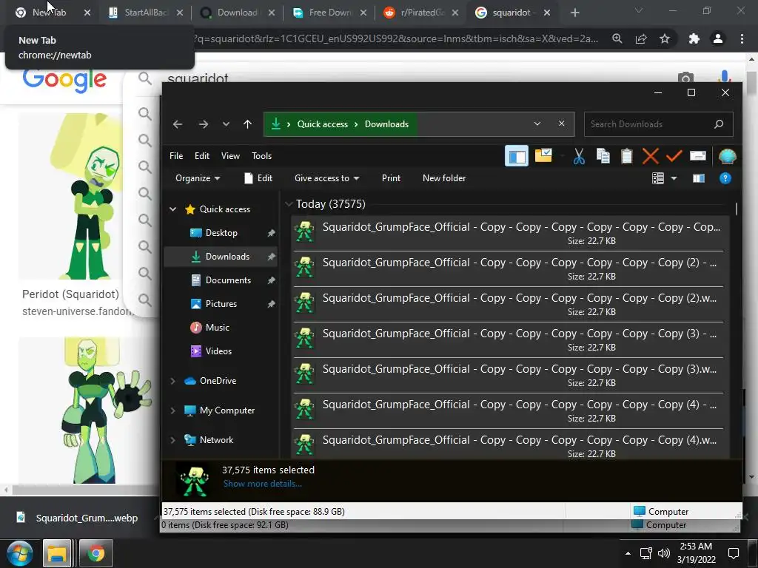Click the Paste clipboard icon in Explorer toolbar

626,156
